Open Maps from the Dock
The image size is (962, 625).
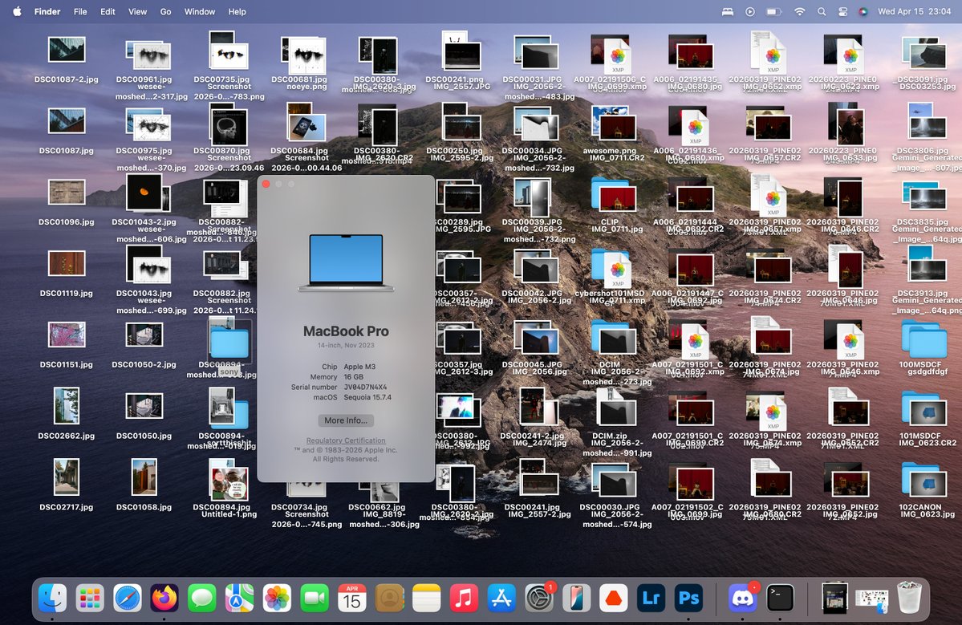[x=239, y=598]
